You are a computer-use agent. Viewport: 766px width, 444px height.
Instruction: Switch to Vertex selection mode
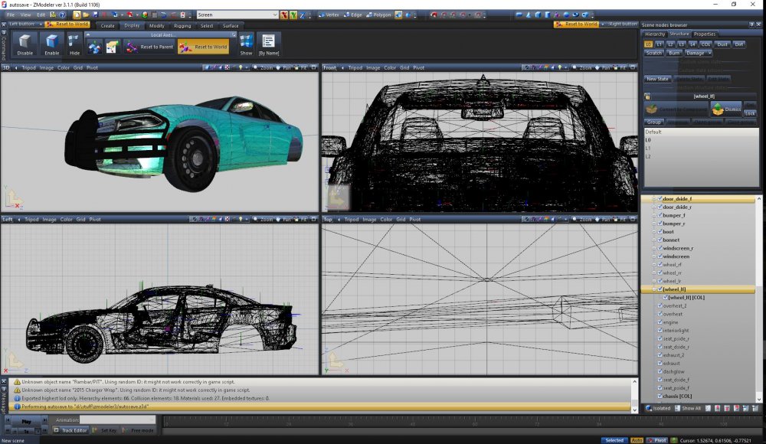pyautogui.click(x=328, y=15)
